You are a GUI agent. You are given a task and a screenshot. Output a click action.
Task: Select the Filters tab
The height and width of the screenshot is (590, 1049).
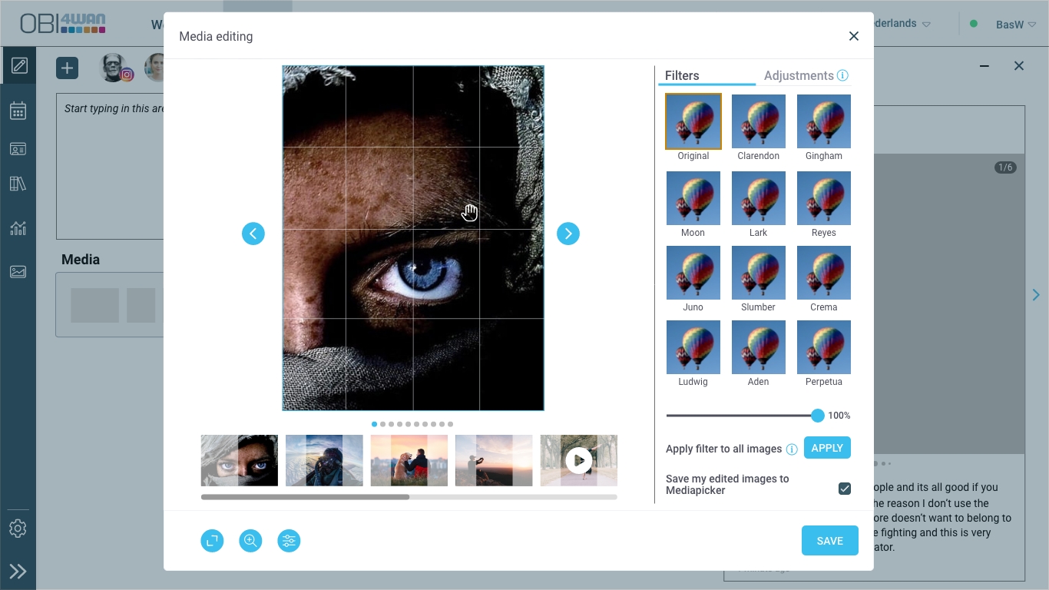point(682,75)
